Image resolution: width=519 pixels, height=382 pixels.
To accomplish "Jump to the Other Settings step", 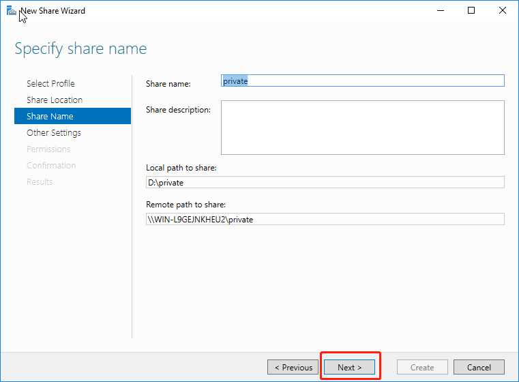I will 54,132.
